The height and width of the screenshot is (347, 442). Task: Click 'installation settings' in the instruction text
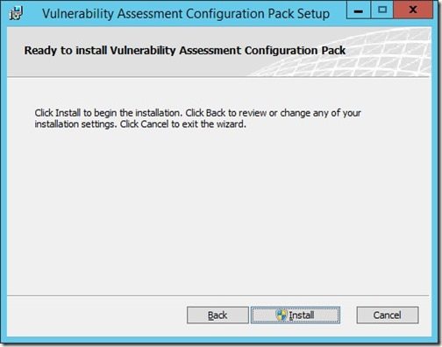(x=75, y=124)
